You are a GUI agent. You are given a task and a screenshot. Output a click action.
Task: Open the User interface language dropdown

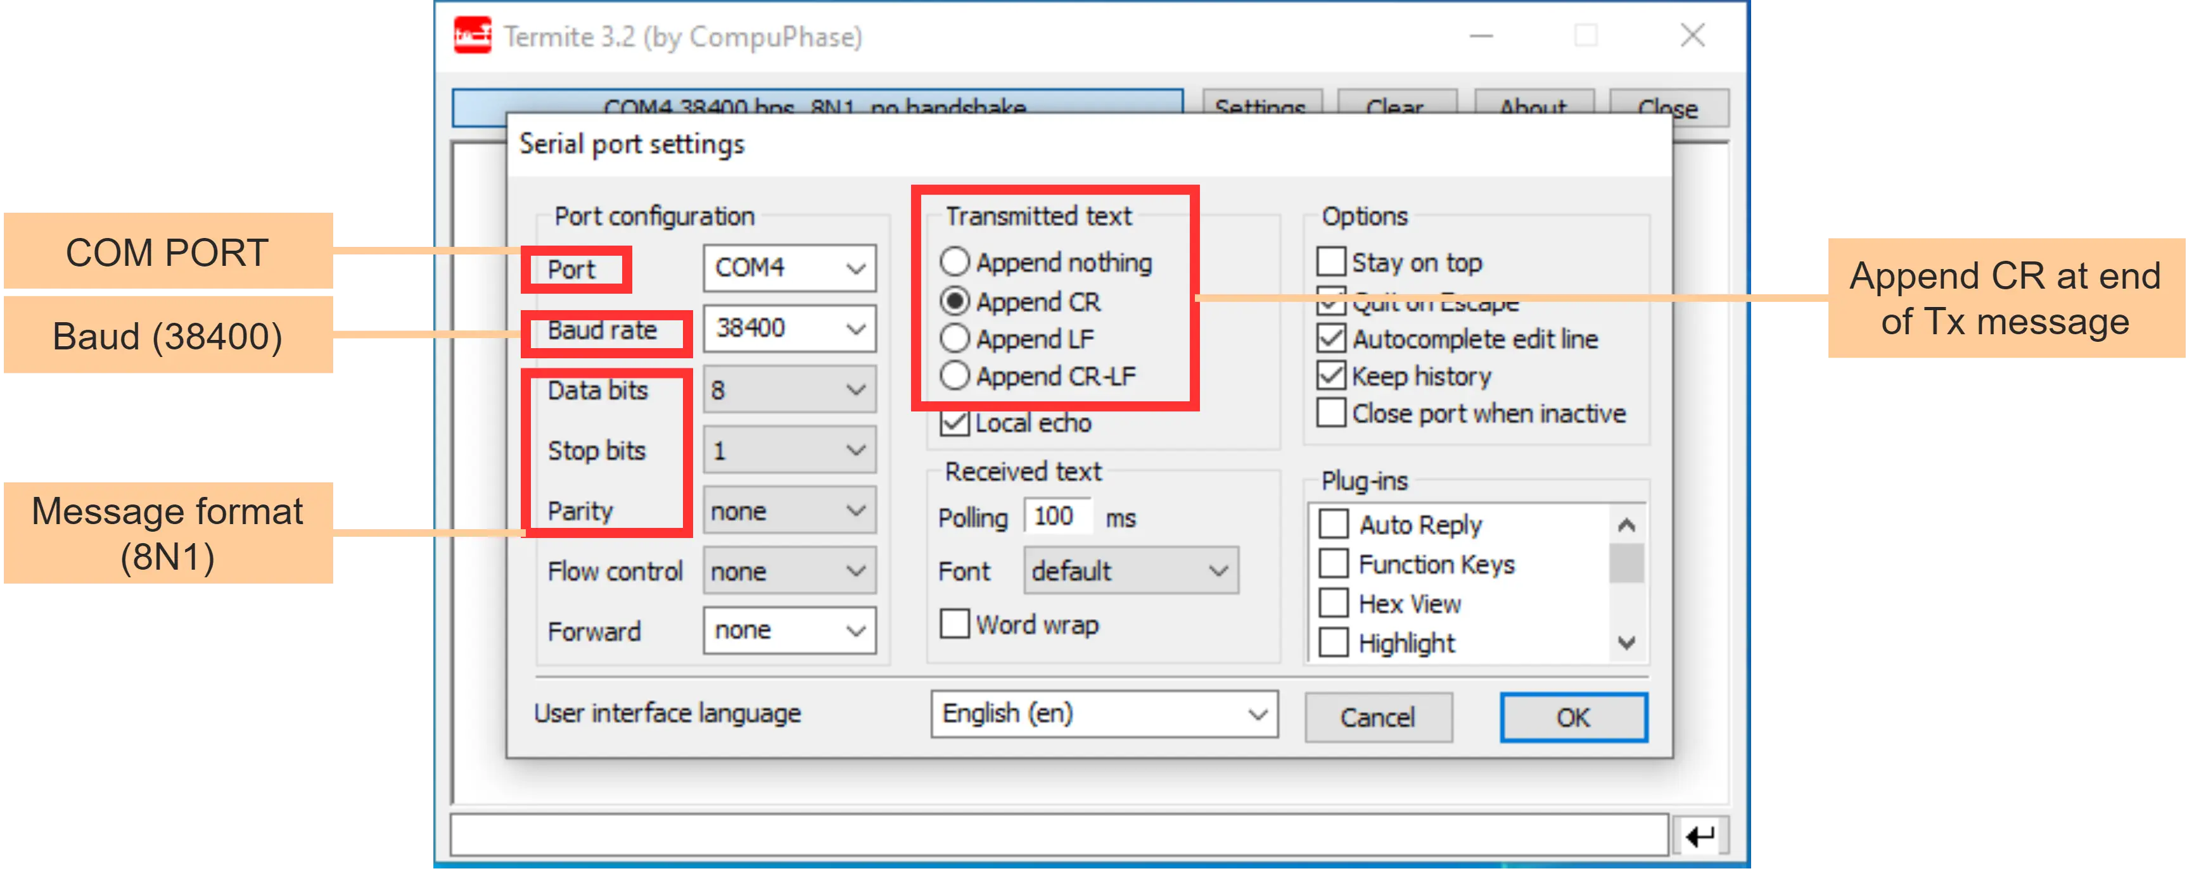1104,714
